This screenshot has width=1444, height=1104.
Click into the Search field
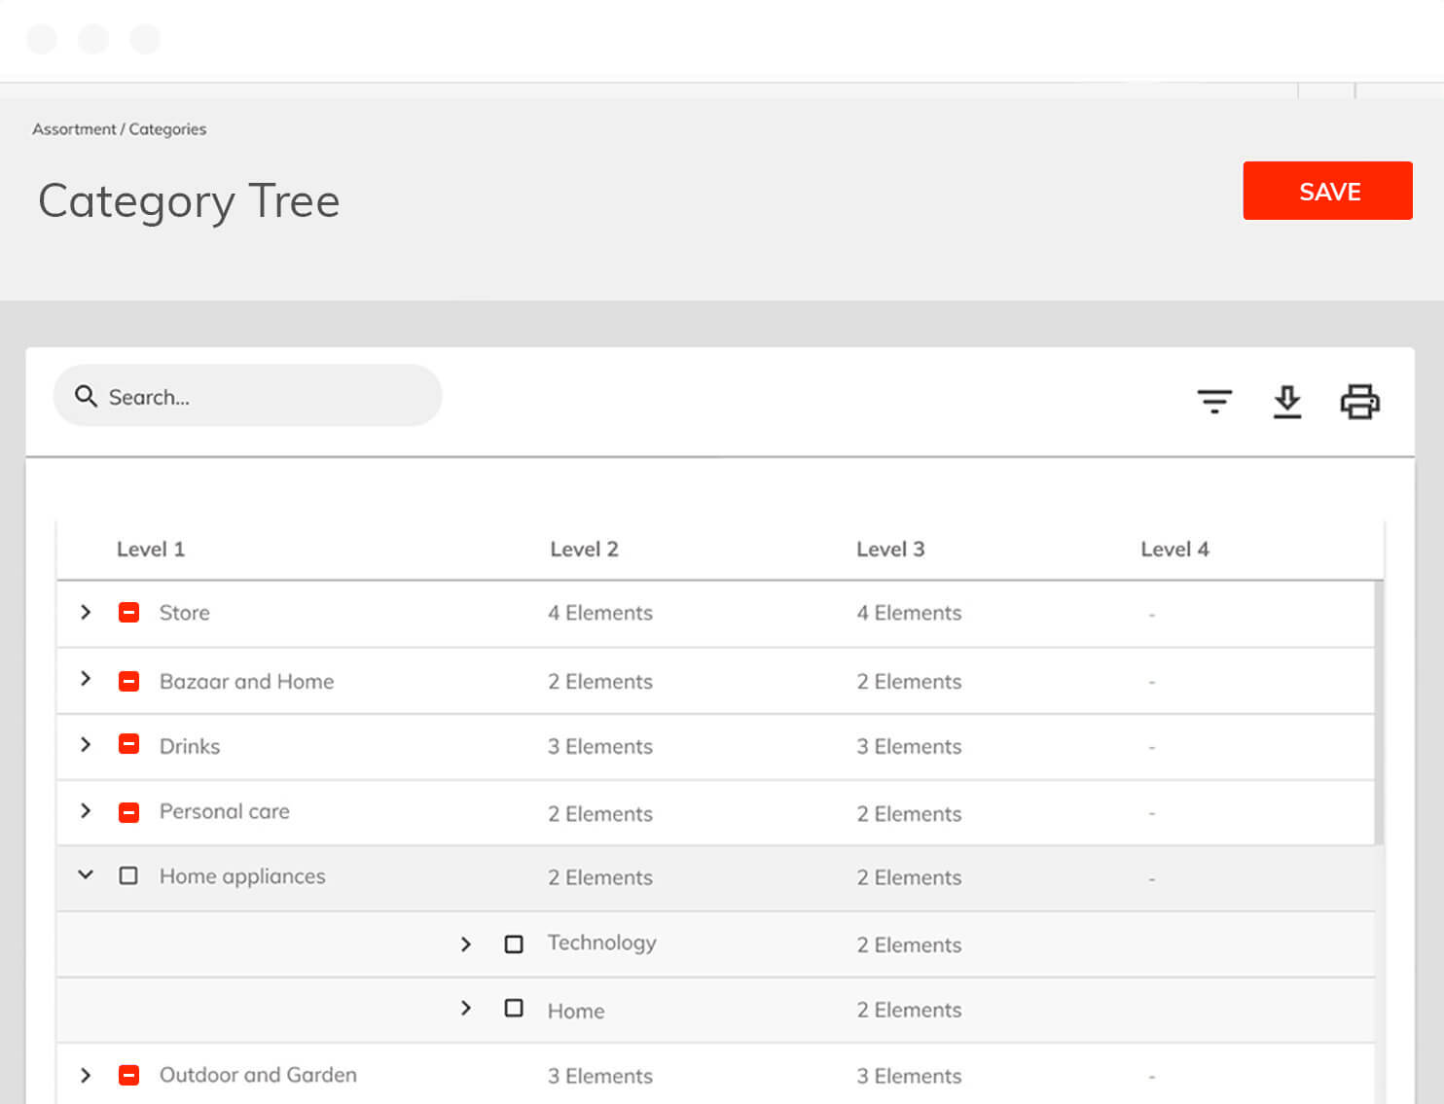(247, 395)
